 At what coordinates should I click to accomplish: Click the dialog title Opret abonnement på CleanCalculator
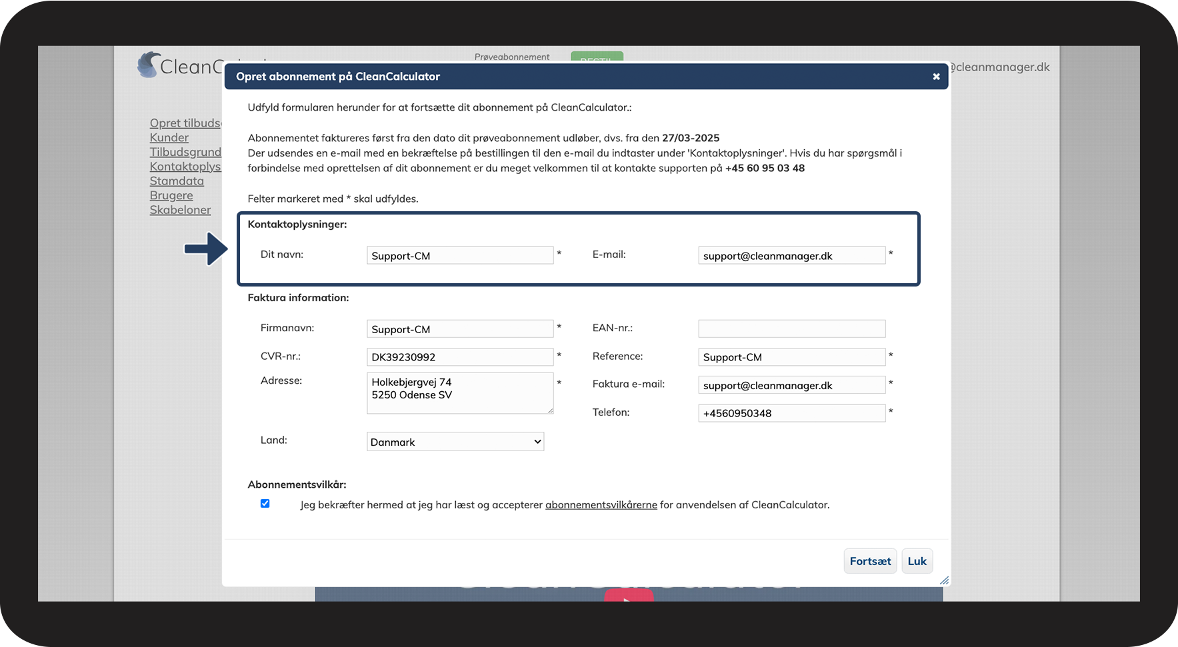(x=338, y=77)
